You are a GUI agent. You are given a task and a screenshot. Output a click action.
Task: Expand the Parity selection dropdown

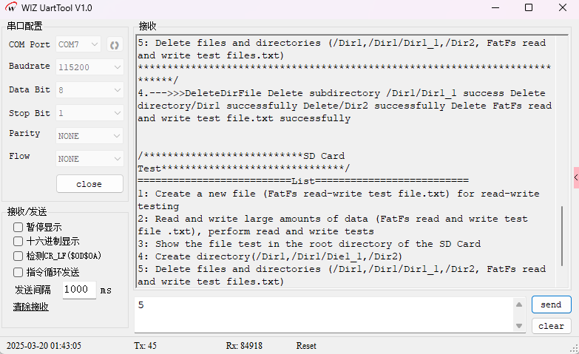click(x=89, y=136)
